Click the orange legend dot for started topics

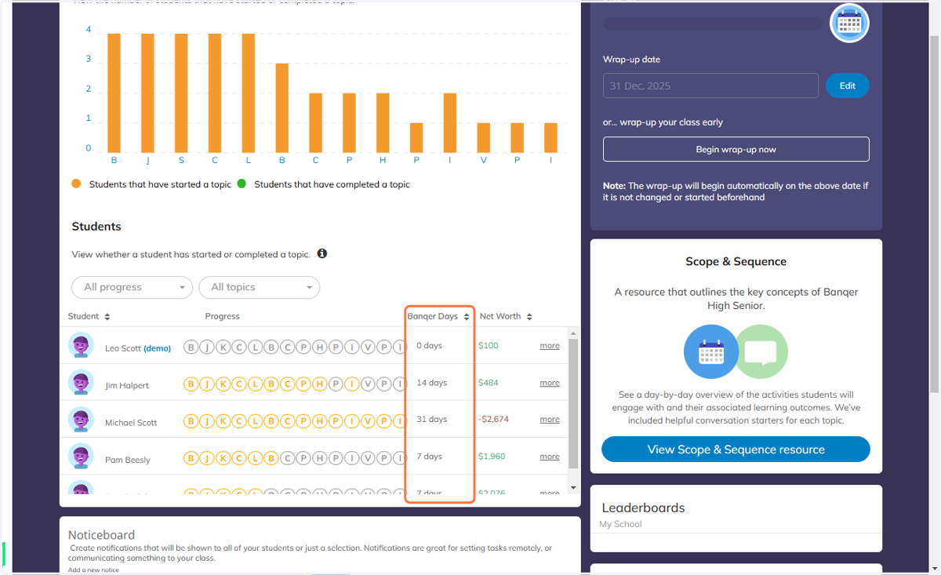tap(76, 184)
